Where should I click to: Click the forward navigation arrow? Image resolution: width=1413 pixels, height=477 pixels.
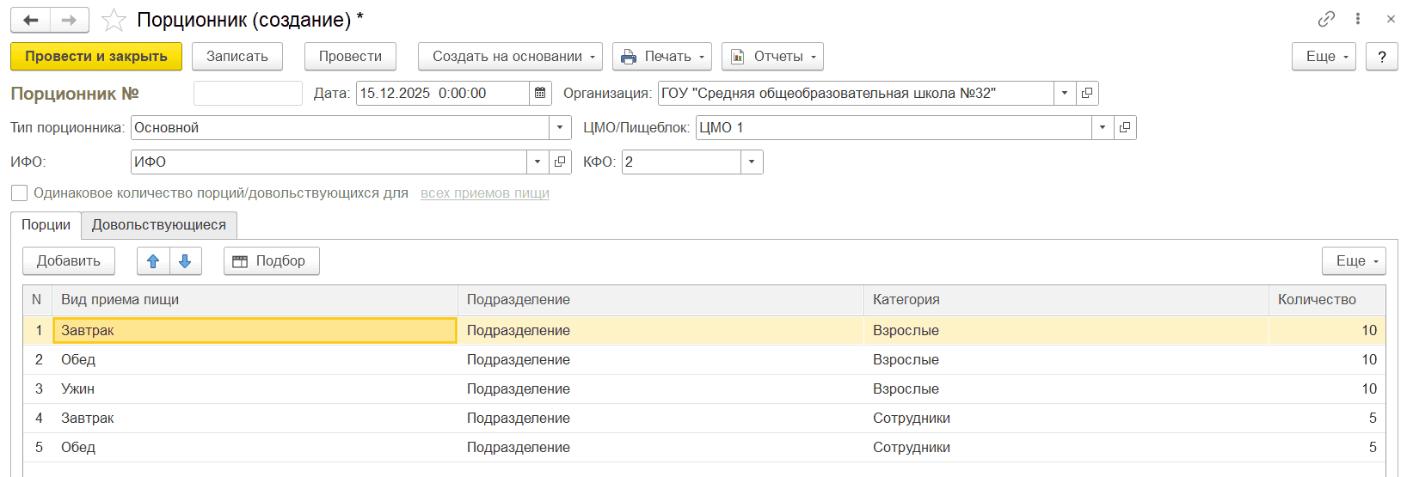[70, 20]
